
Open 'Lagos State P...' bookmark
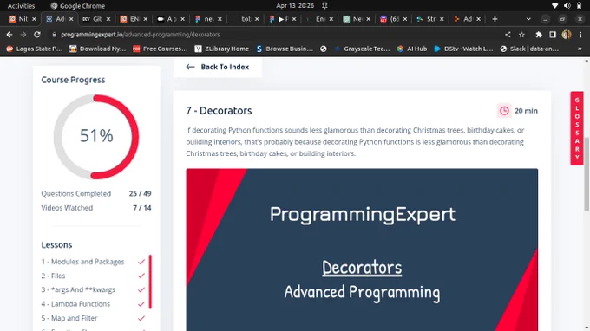[34, 49]
